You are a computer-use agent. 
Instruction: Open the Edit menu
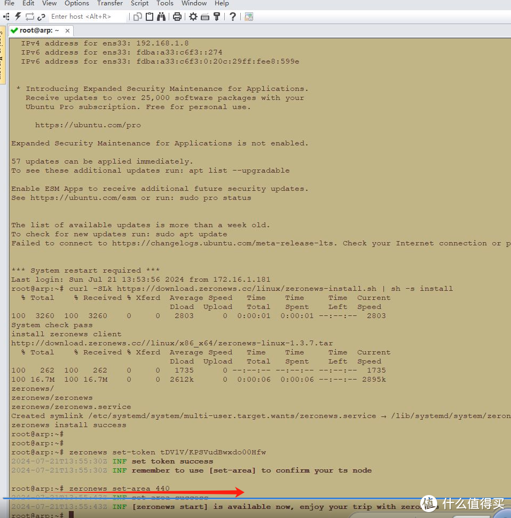click(x=28, y=3)
